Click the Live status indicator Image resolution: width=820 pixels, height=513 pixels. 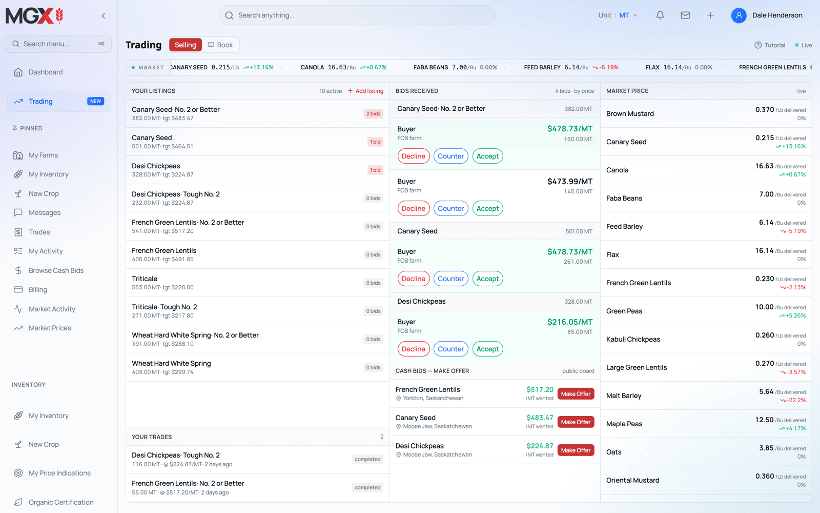point(803,45)
